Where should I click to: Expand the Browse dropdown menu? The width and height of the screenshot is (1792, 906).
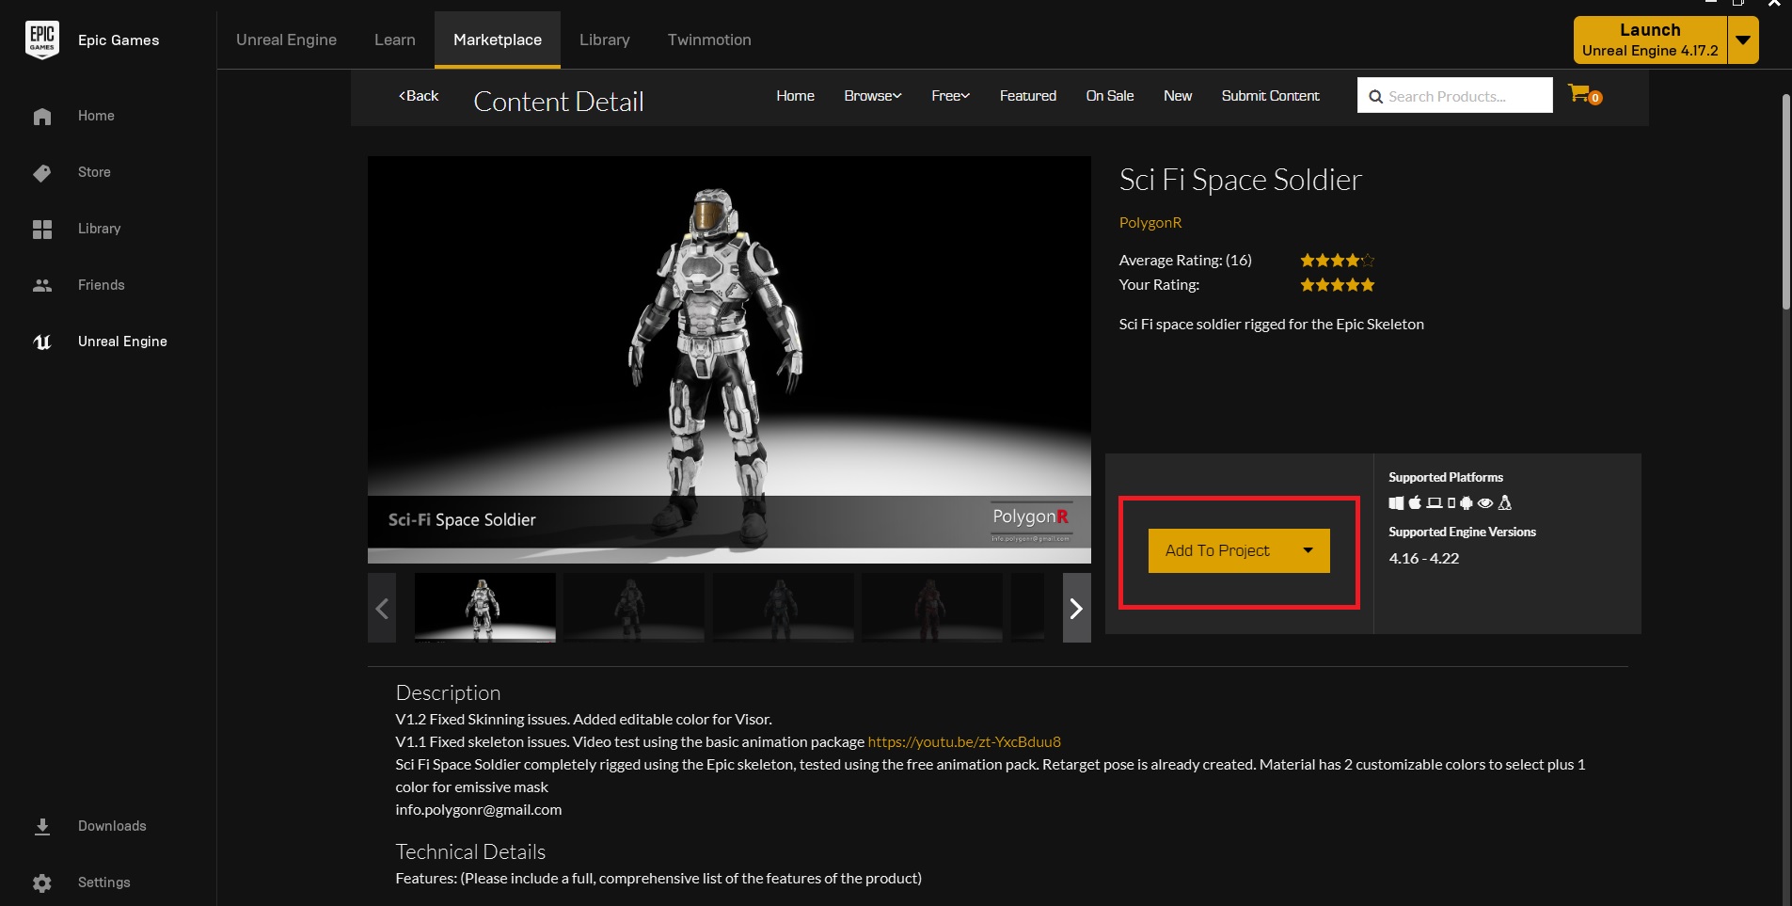[872, 96]
